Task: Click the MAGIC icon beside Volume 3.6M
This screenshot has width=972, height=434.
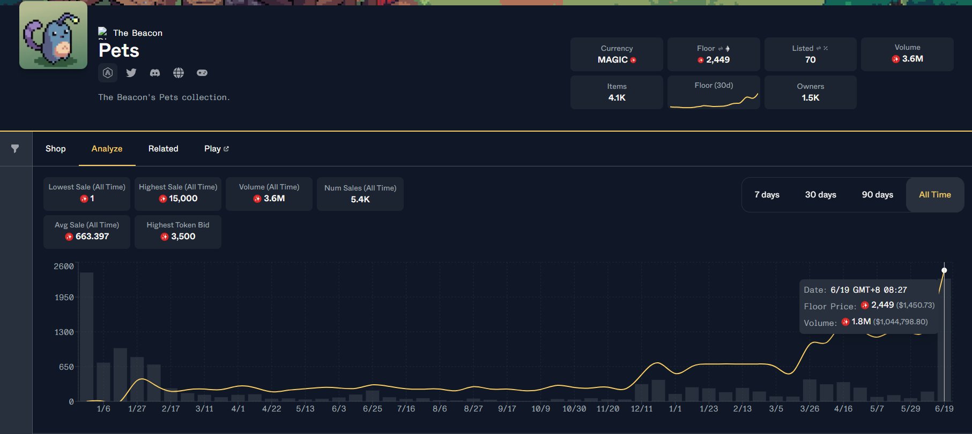Action: [x=896, y=59]
